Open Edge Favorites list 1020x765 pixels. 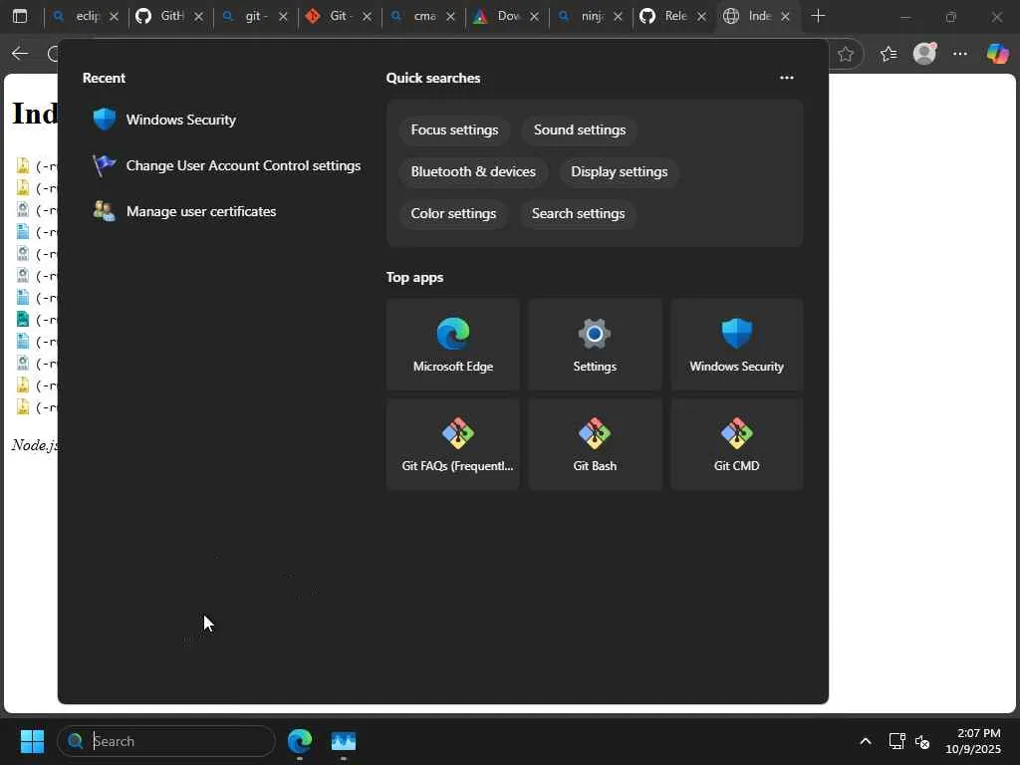[x=889, y=54]
